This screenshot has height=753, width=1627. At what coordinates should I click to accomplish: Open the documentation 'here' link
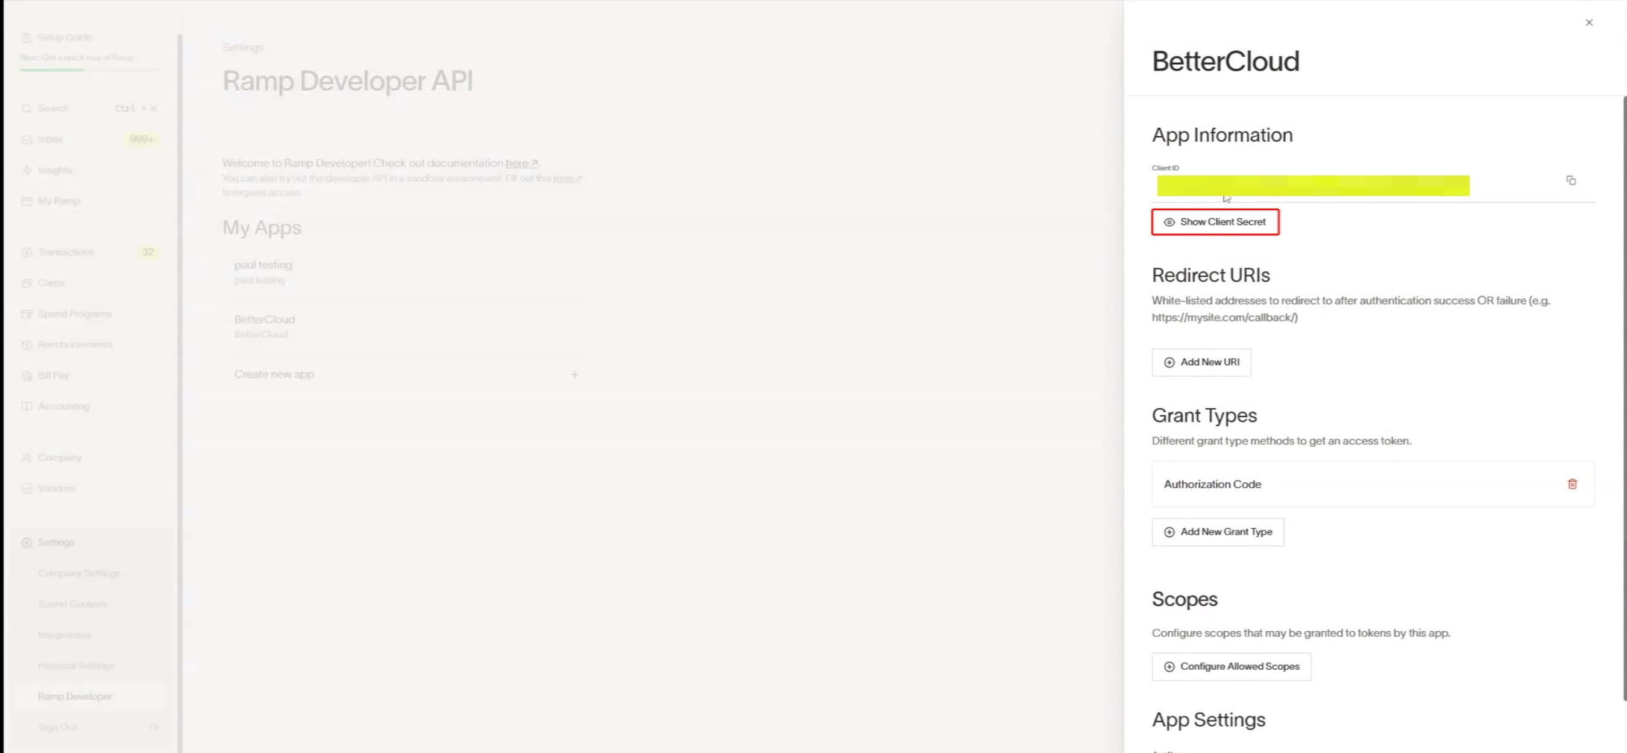pos(518,163)
